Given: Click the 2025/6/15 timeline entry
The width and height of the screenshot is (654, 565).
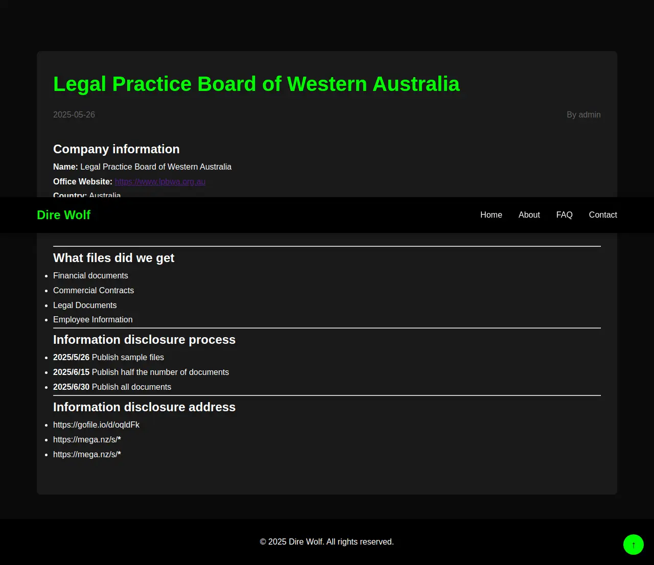Looking at the screenshot, I should [x=141, y=372].
